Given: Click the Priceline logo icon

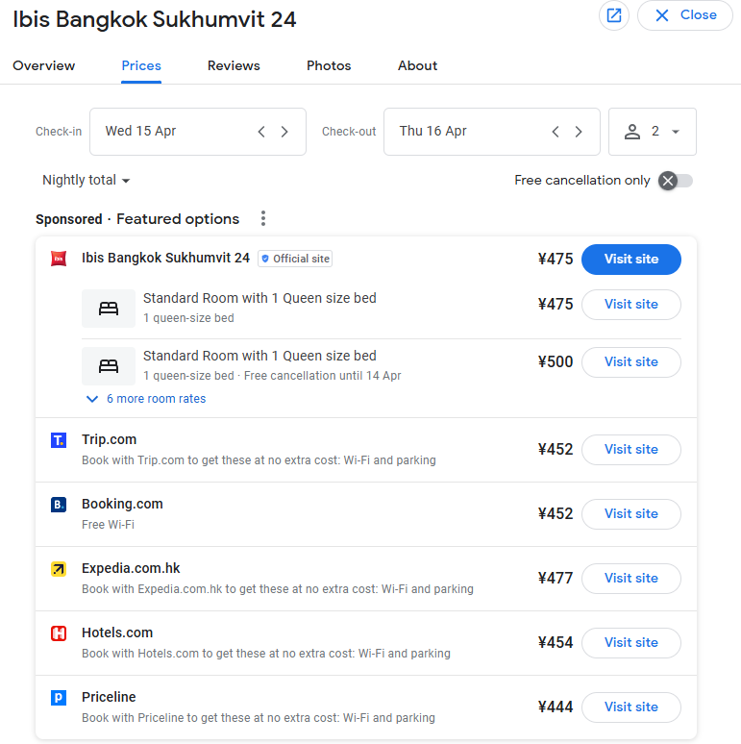Looking at the screenshot, I should [x=59, y=698].
